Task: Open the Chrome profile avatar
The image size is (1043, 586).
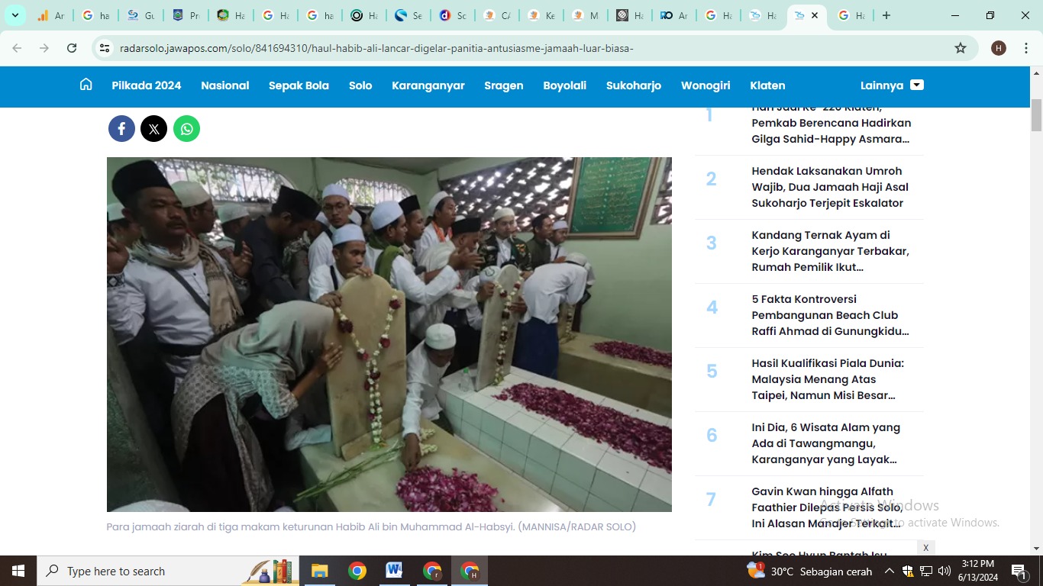Action: pyautogui.click(x=998, y=47)
